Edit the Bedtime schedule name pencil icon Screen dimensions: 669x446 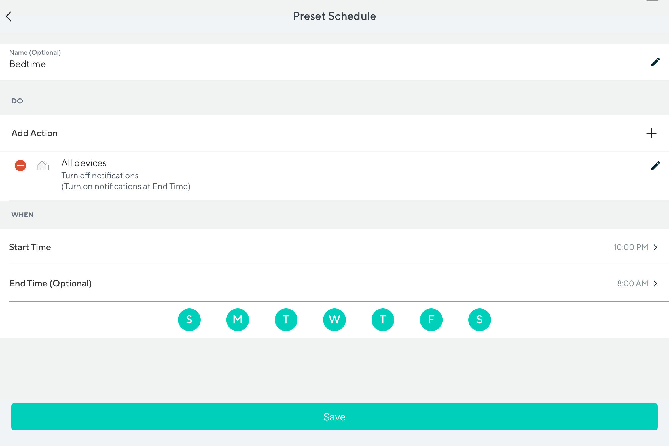(655, 62)
